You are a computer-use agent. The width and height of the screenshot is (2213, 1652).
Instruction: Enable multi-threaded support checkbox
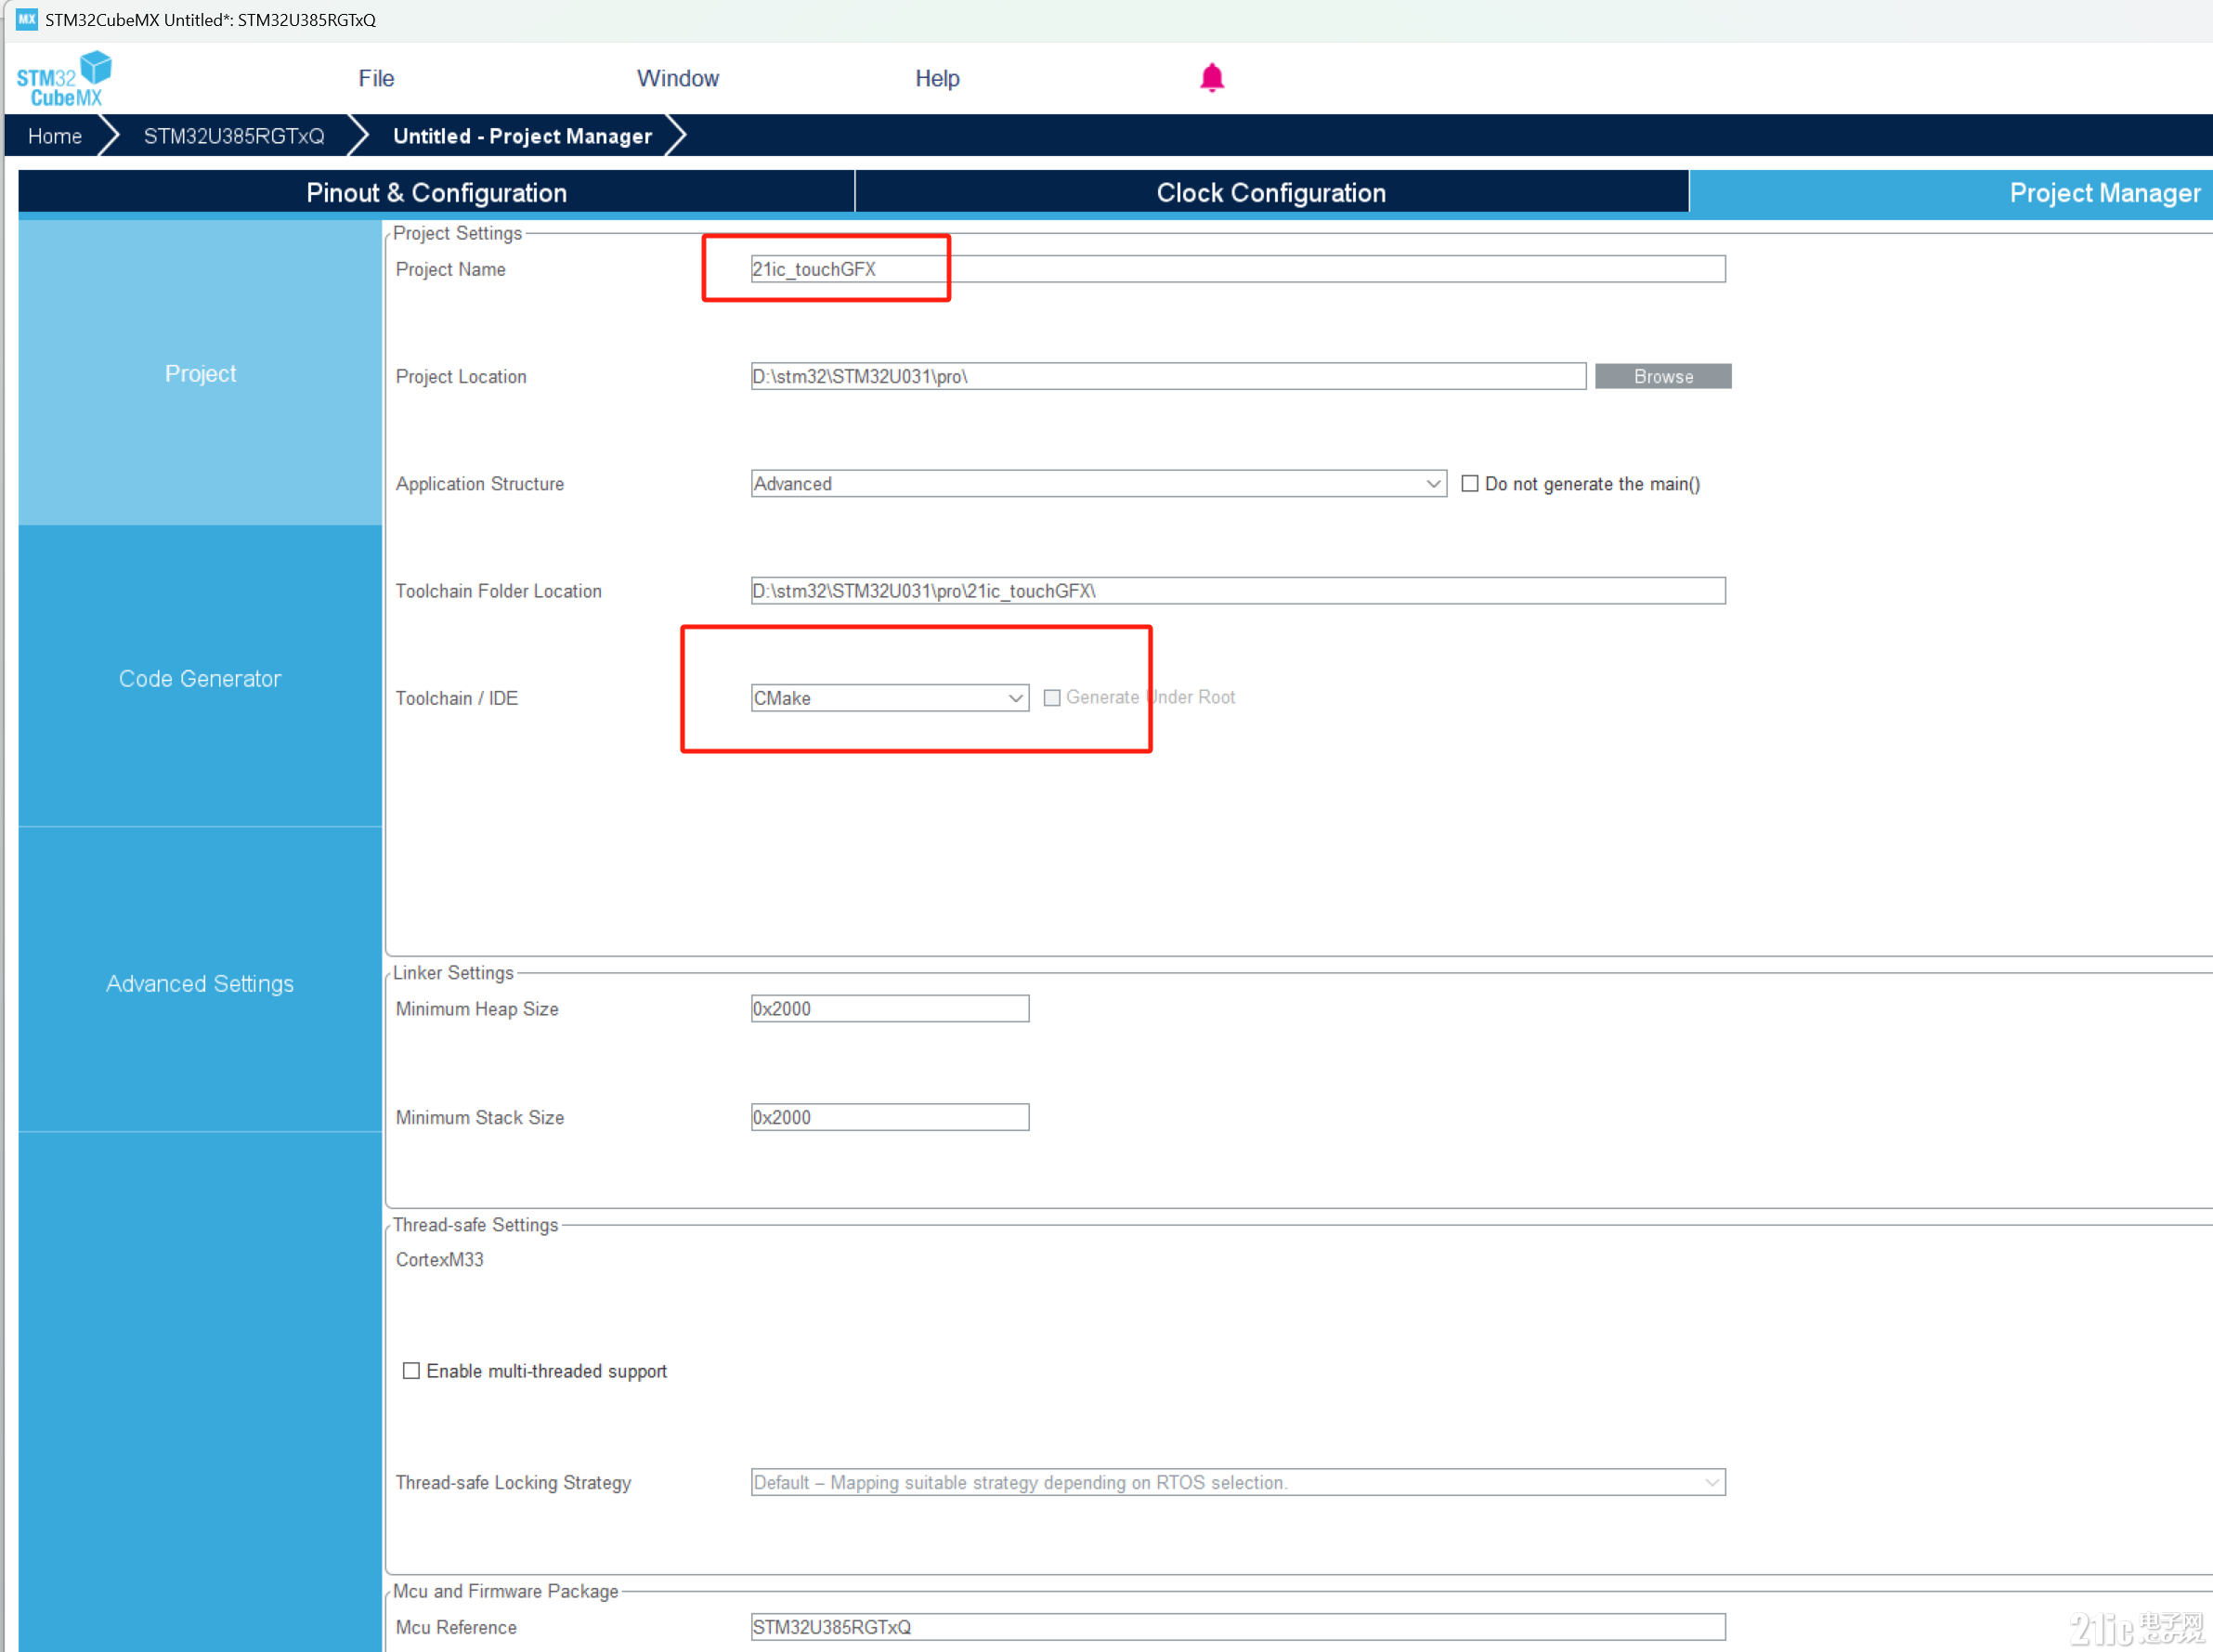(x=411, y=1370)
